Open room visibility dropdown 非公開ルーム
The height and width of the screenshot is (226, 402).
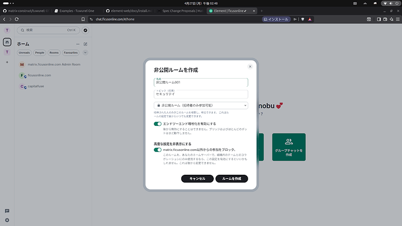tap(201, 105)
